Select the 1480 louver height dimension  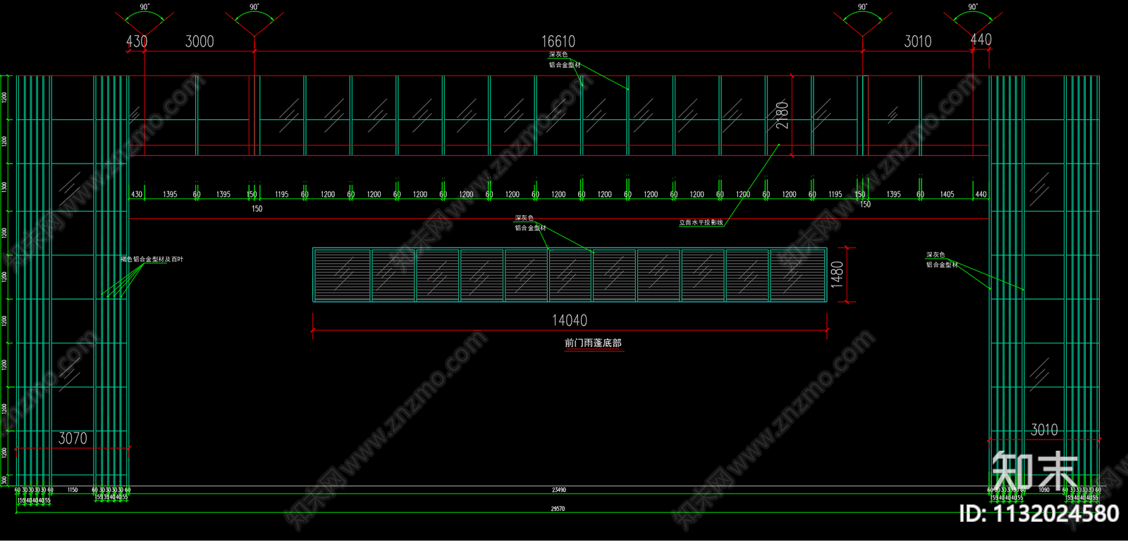pyautogui.click(x=837, y=274)
